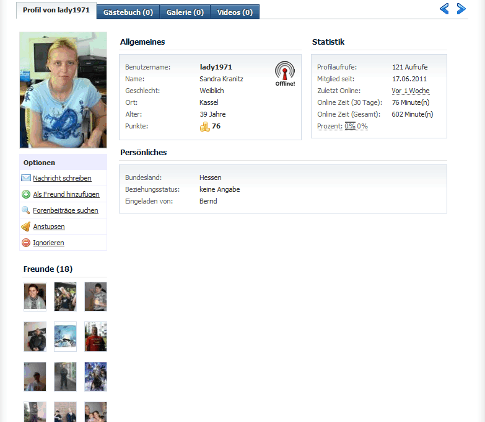
Task: Click the Als Freund hinzufügen link
Action: tap(66, 194)
